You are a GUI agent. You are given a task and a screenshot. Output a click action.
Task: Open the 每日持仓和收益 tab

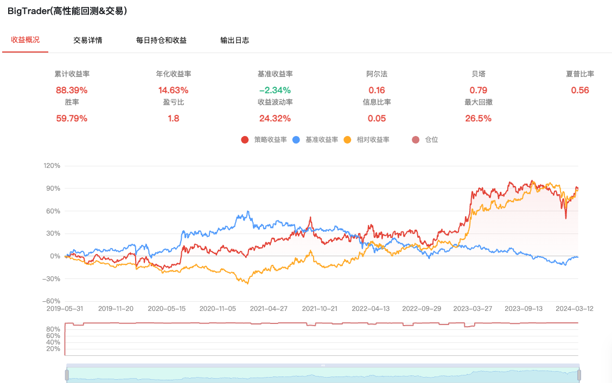click(x=161, y=40)
